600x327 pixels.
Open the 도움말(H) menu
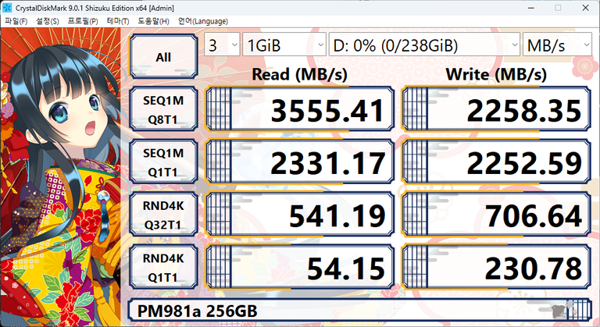tap(153, 21)
